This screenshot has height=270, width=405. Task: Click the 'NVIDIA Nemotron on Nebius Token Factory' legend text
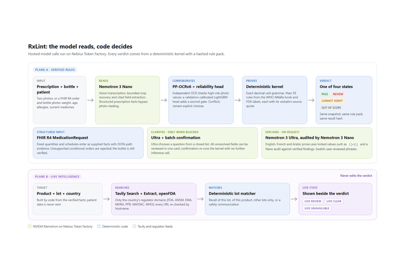click(x=62, y=227)
